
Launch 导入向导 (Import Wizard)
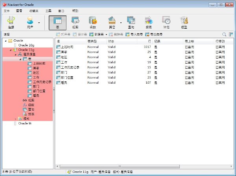tap(134, 35)
